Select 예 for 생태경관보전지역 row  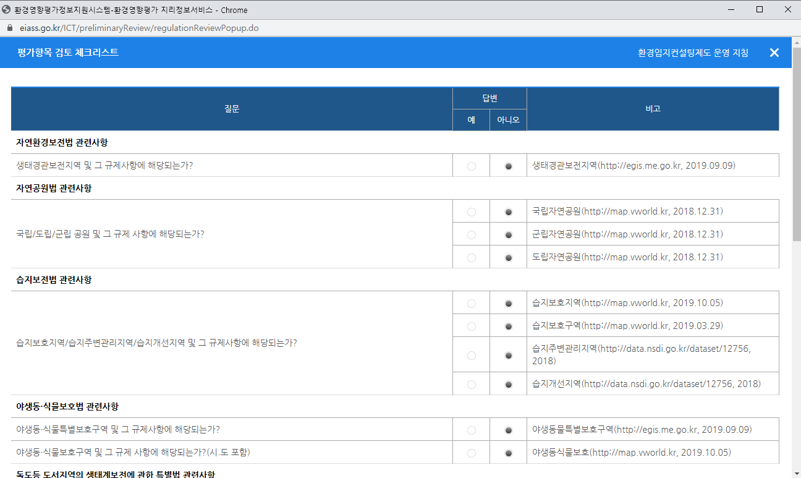point(472,166)
